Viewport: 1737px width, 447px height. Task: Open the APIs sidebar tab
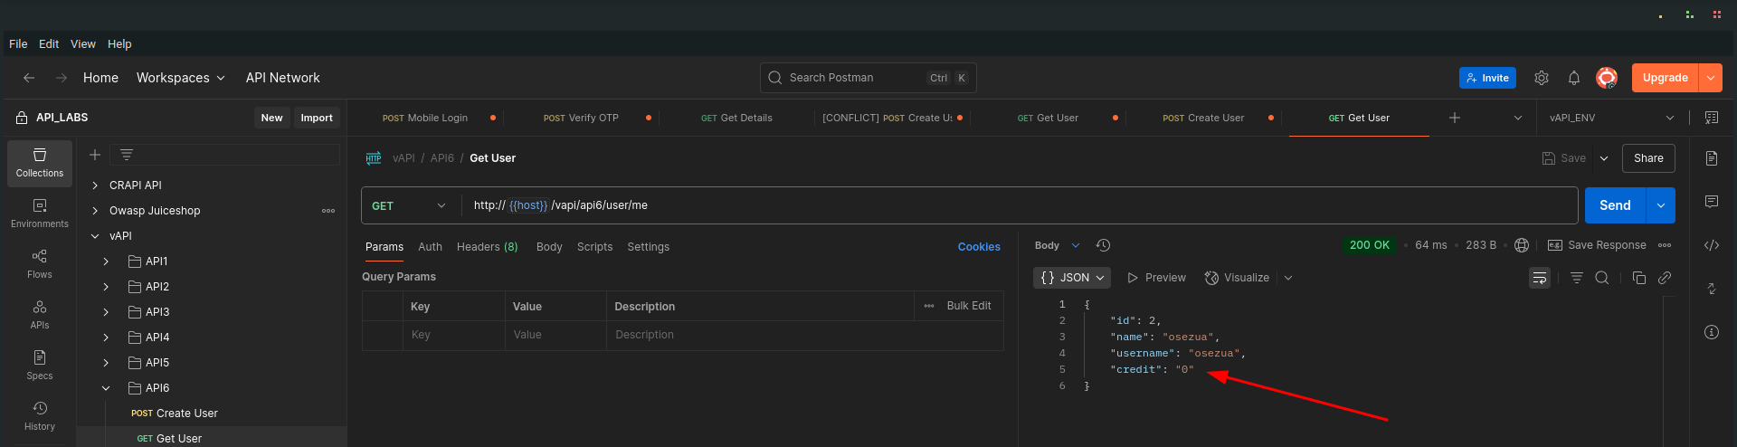point(40,315)
